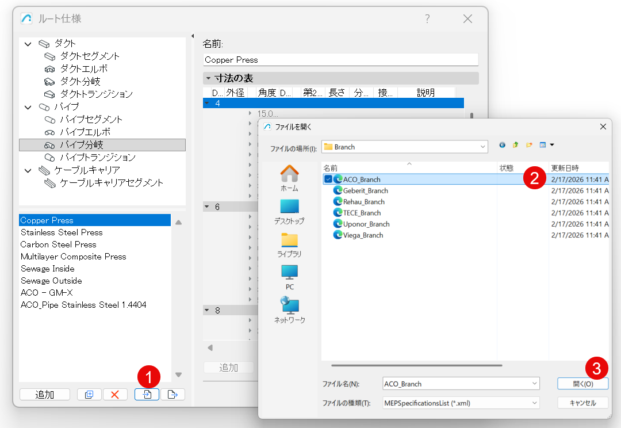Click the create new folder icon

pos(529,145)
